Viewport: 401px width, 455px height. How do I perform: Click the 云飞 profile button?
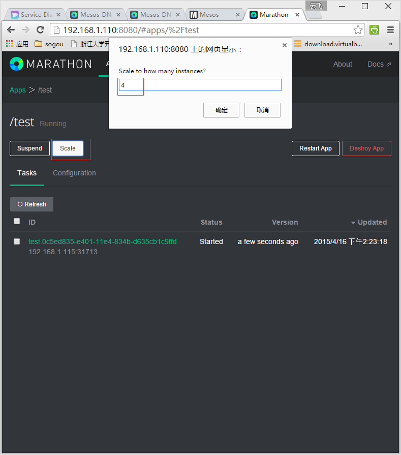[x=316, y=6]
